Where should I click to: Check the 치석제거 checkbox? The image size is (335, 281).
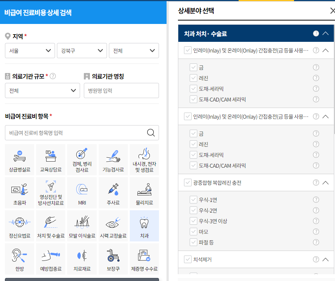tap(187, 259)
